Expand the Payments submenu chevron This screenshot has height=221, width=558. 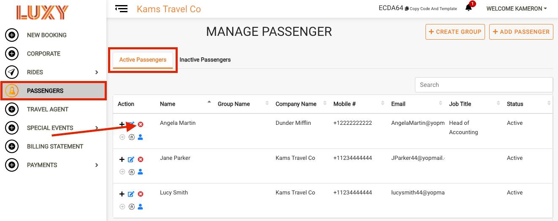point(97,165)
